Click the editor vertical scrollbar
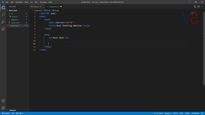 pyautogui.click(x=204, y=48)
